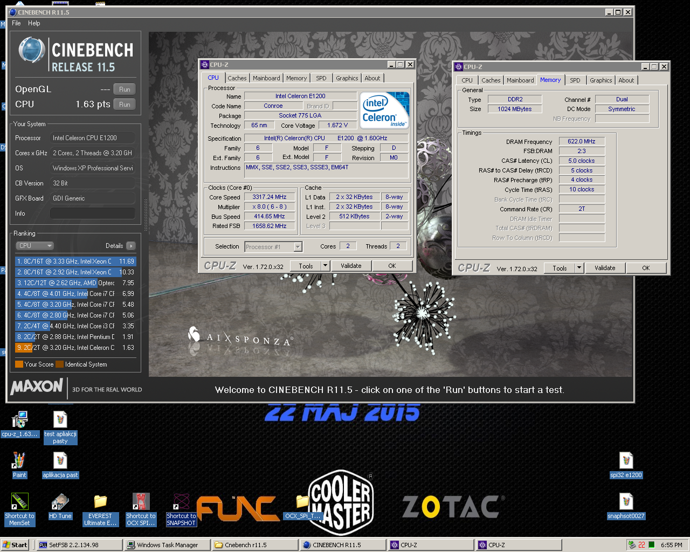Click the CPU-Z Memory window title icon
Viewport: 690px width, 552px height.
[x=459, y=67]
